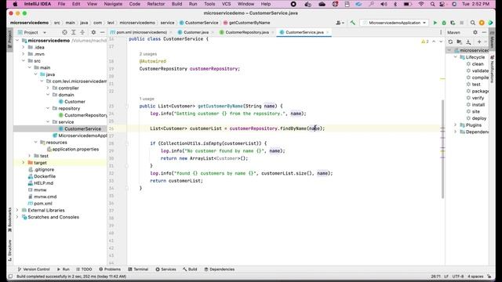Image resolution: width=502 pixels, height=282 pixels.
Task: Open Dependencies tool window
Action: coord(220,269)
